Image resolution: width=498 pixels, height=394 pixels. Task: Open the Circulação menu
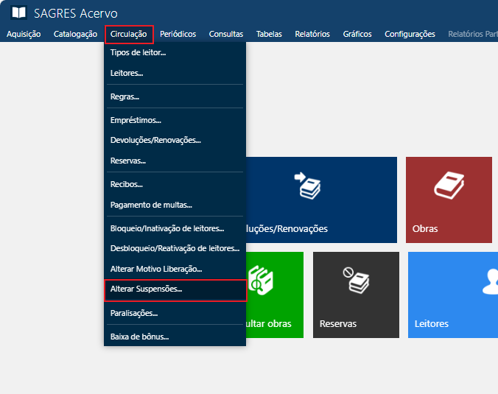click(129, 34)
